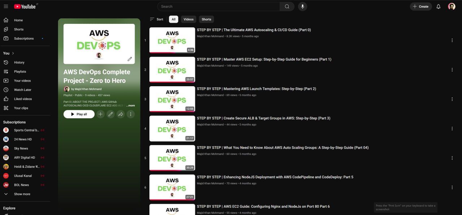Screen dimensions: 462x215
Task: Click the playlist cover AWS DevOps image
Action: click(x=99, y=44)
